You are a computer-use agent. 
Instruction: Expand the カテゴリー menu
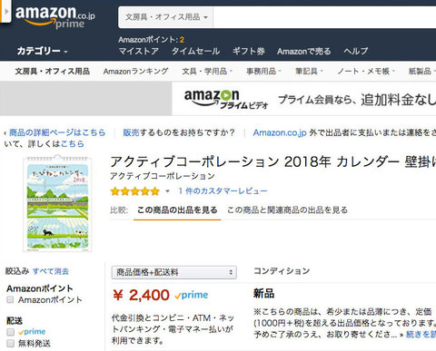click(42, 51)
